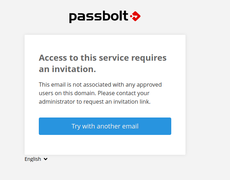The image size is (230, 180).
Task: Click the 'English' label text
Action: click(x=33, y=159)
